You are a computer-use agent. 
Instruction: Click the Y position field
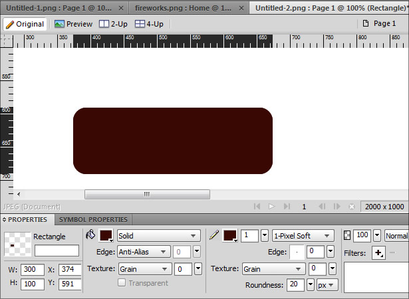pos(70,284)
